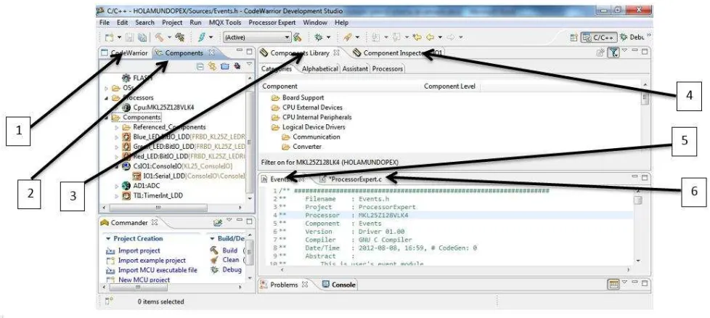The image size is (710, 318).
Task: Click the Build All toolbar icon
Action: 180,37
